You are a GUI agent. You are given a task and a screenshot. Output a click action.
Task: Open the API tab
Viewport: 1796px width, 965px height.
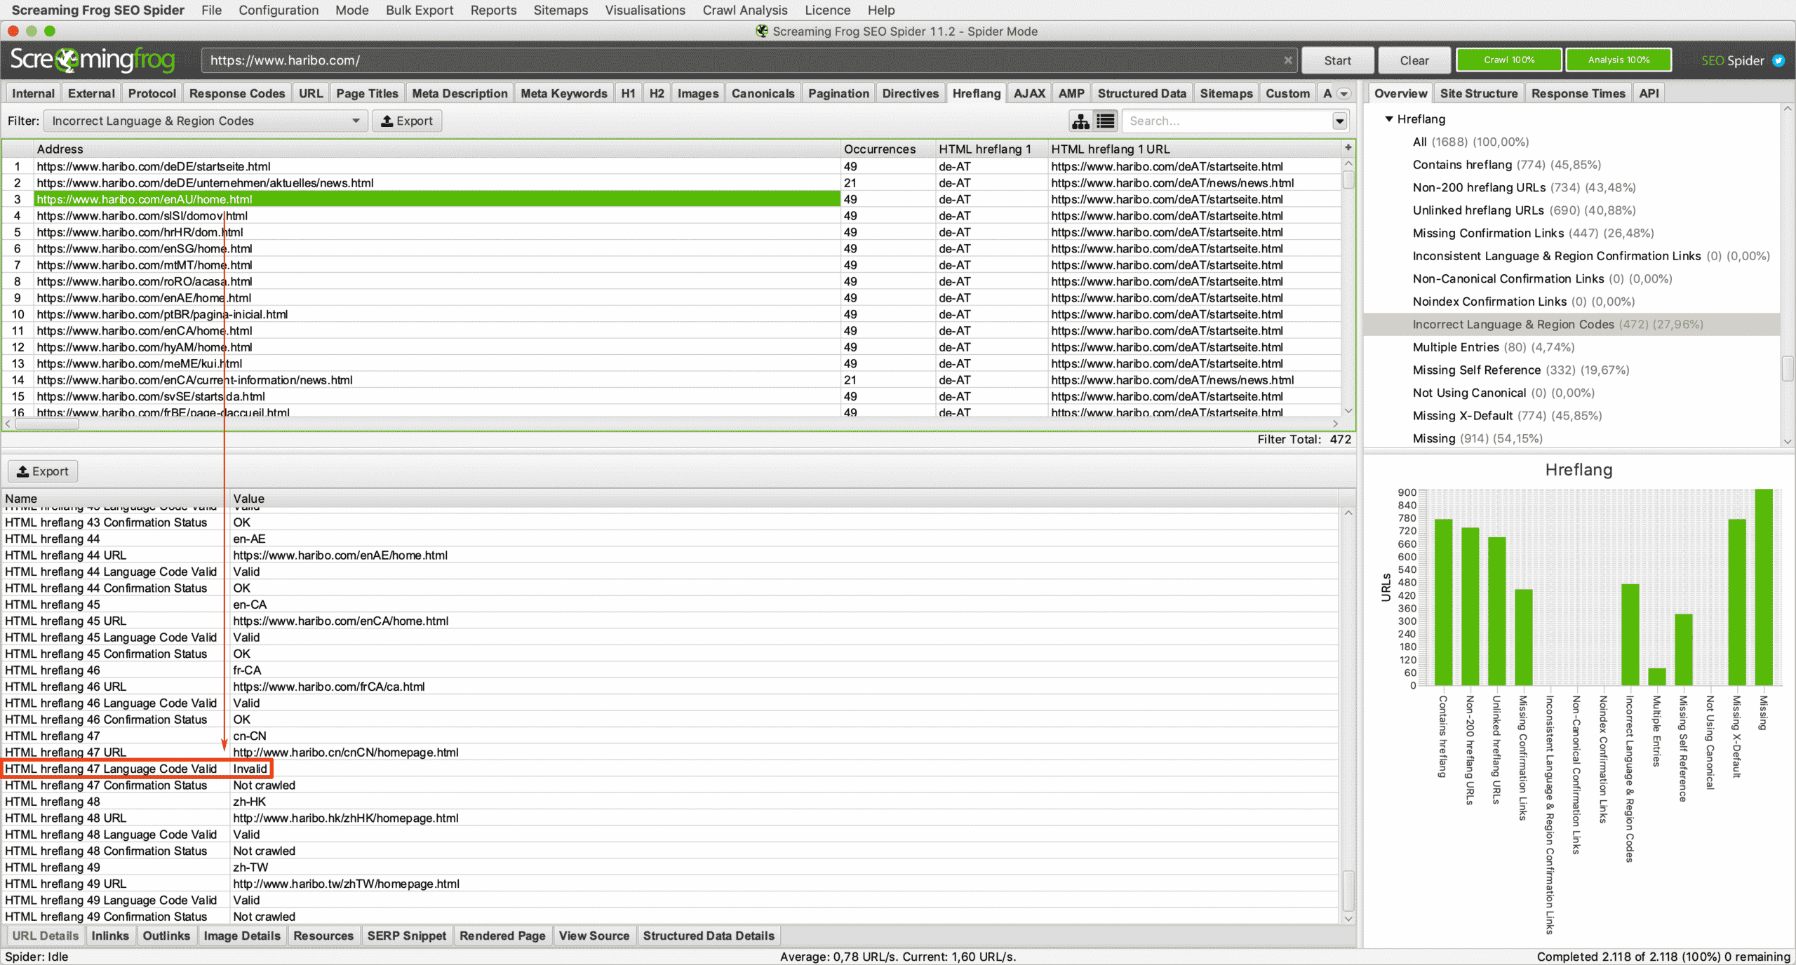[1649, 93]
